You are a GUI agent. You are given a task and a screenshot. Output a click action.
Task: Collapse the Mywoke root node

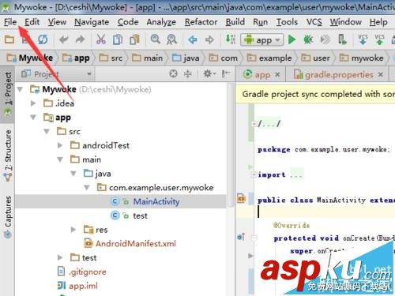click(x=20, y=89)
